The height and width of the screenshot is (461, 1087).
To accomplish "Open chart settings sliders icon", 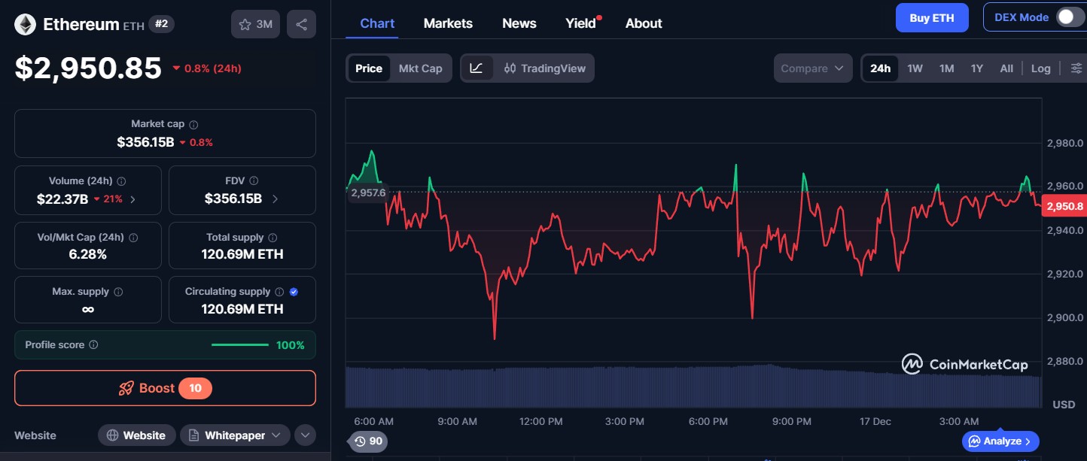I will 1076,68.
